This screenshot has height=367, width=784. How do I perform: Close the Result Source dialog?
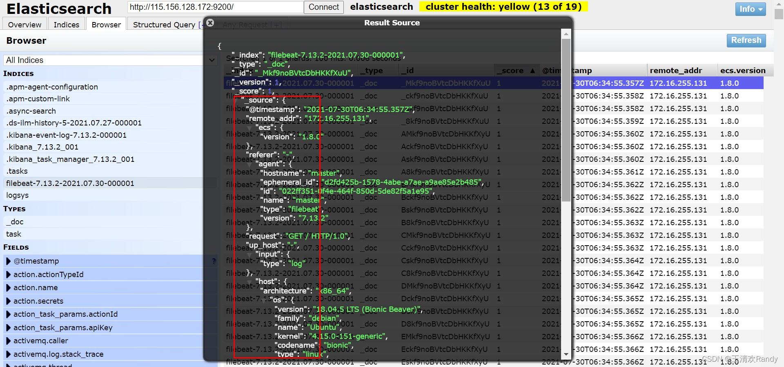[210, 23]
